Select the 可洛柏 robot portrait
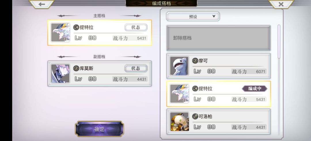311x141 pixels. 179,122
